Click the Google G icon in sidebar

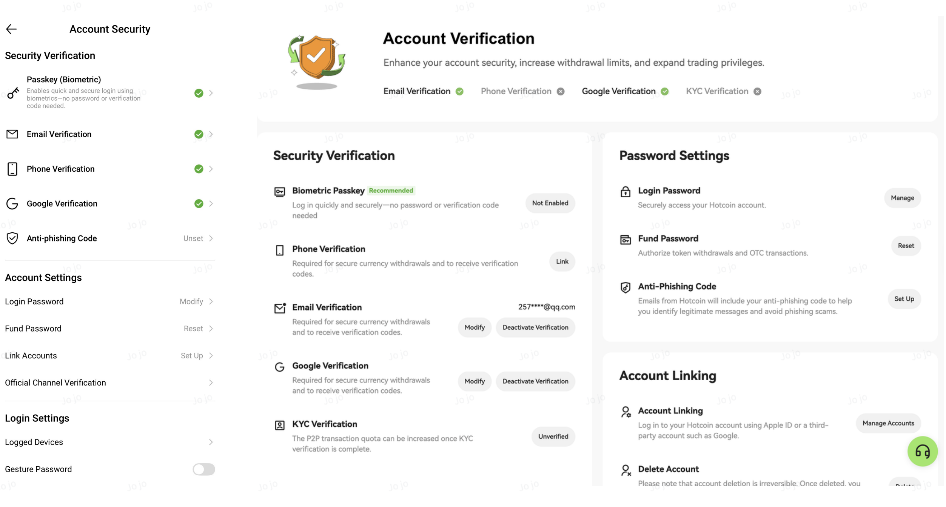12,204
